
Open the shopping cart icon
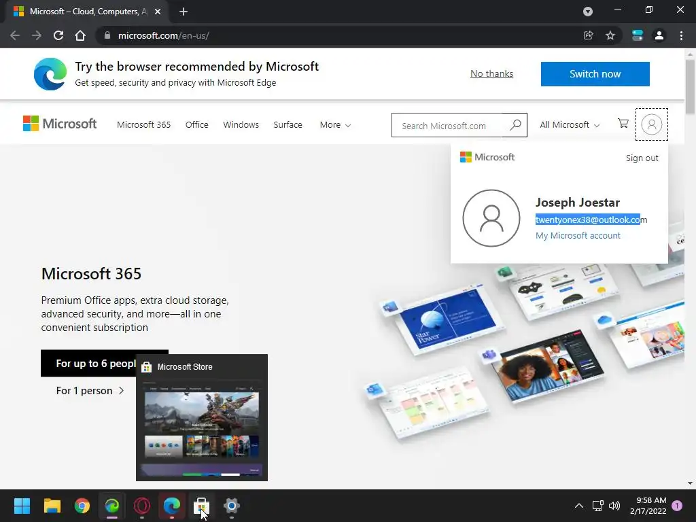[x=623, y=124]
